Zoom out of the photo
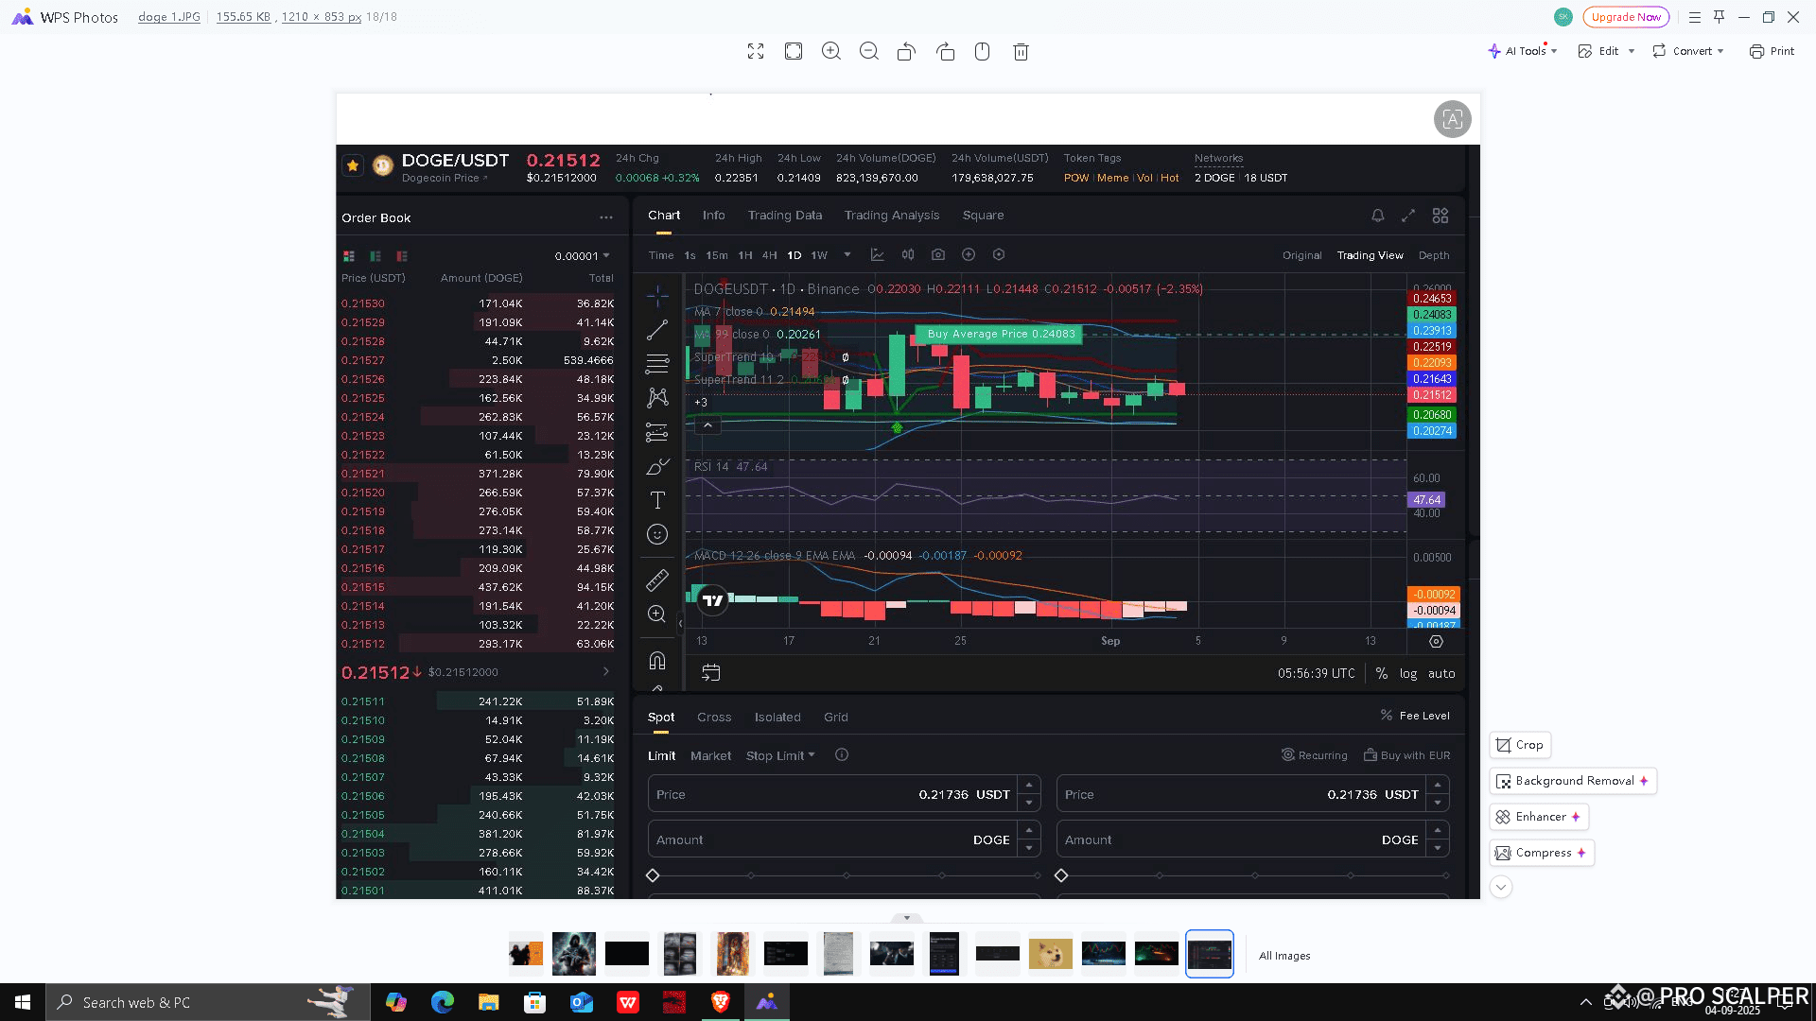This screenshot has width=1816, height=1021. pos(869,51)
